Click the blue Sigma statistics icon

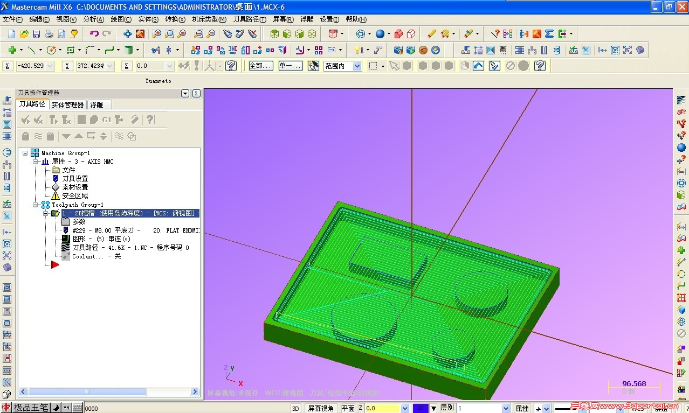549,34
